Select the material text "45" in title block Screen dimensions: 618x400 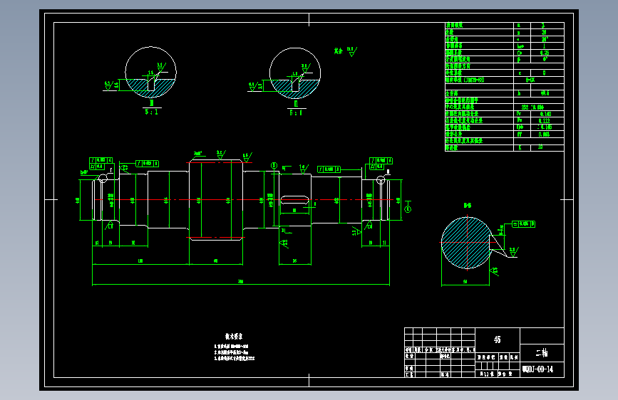(498, 340)
